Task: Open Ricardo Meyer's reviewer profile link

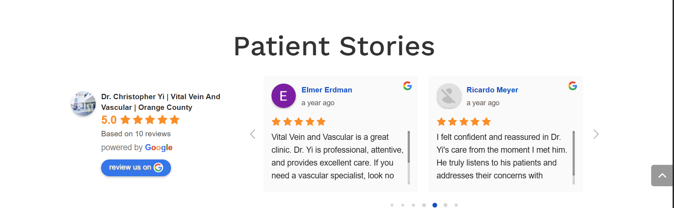Action: (492, 90)
